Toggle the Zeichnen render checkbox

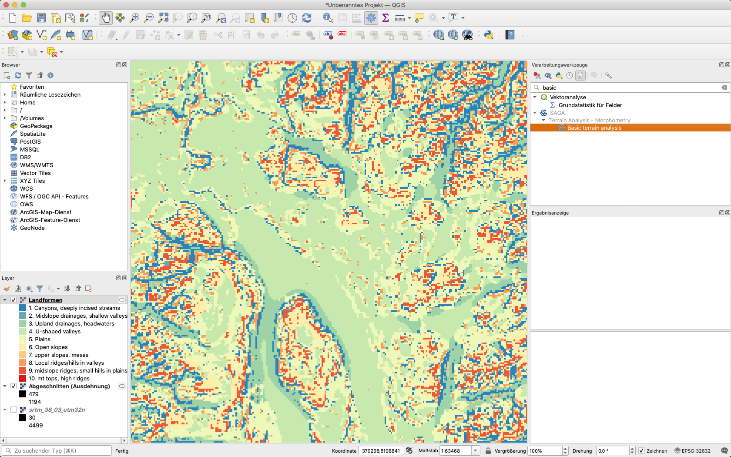pyautogui.click(x=641, y=451)
